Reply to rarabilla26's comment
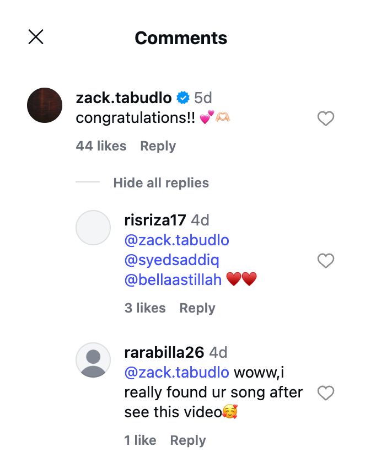This screenshot has width=365, height=452. [187, 440]
